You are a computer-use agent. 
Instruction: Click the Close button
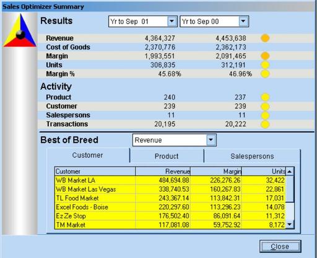pos(280,246)
